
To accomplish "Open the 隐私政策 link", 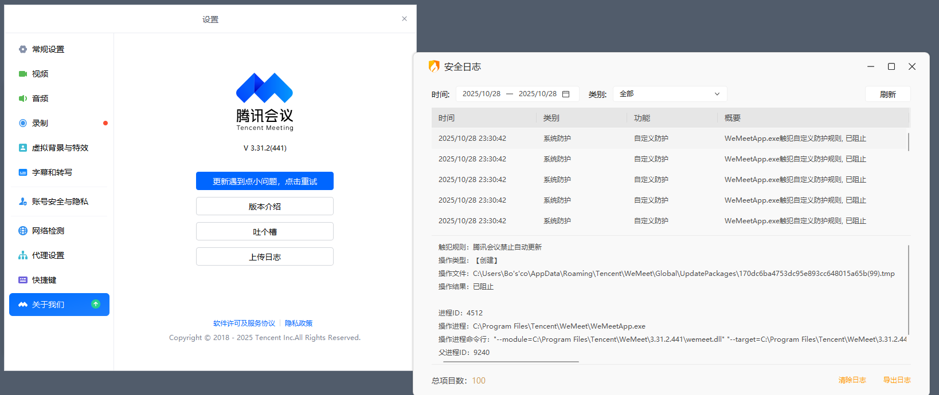I will tap(299, 323).
